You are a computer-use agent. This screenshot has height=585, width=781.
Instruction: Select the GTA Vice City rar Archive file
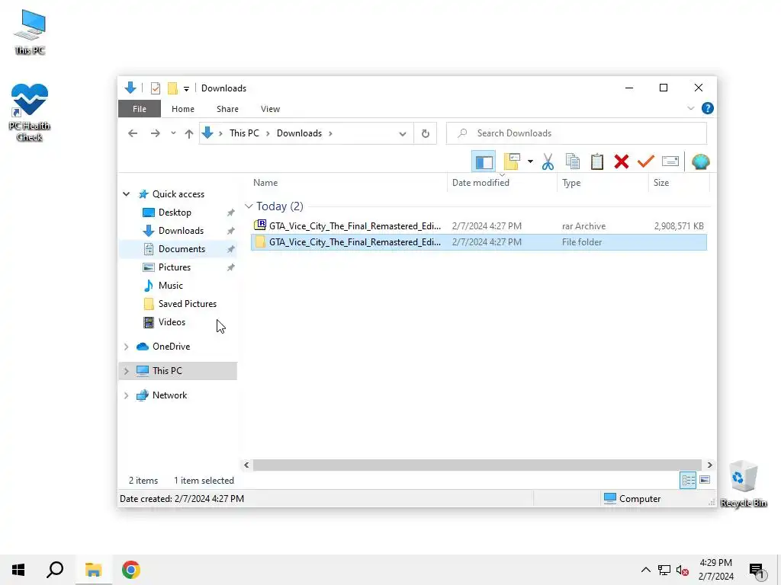click(479, 225)
